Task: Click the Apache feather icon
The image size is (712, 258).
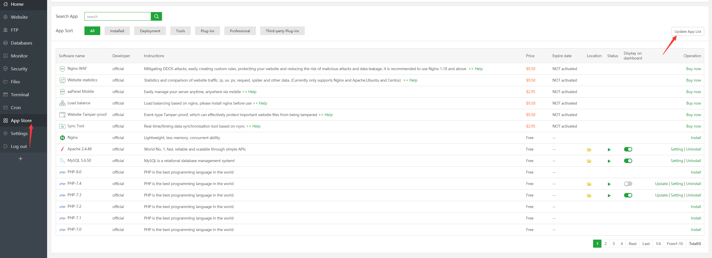Action: (x=62, y=149)
